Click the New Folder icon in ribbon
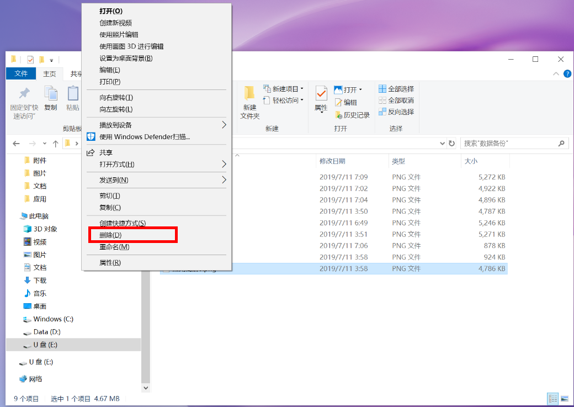This screenshot has width=574, height=407. click(249, 93)
